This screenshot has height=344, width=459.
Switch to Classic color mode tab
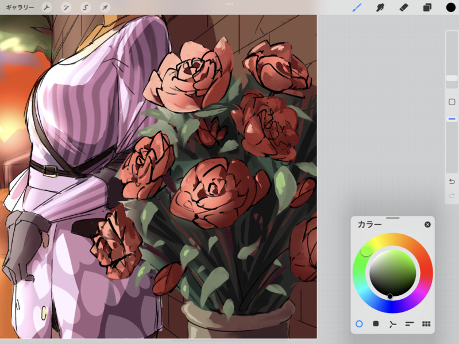point(376,323)
